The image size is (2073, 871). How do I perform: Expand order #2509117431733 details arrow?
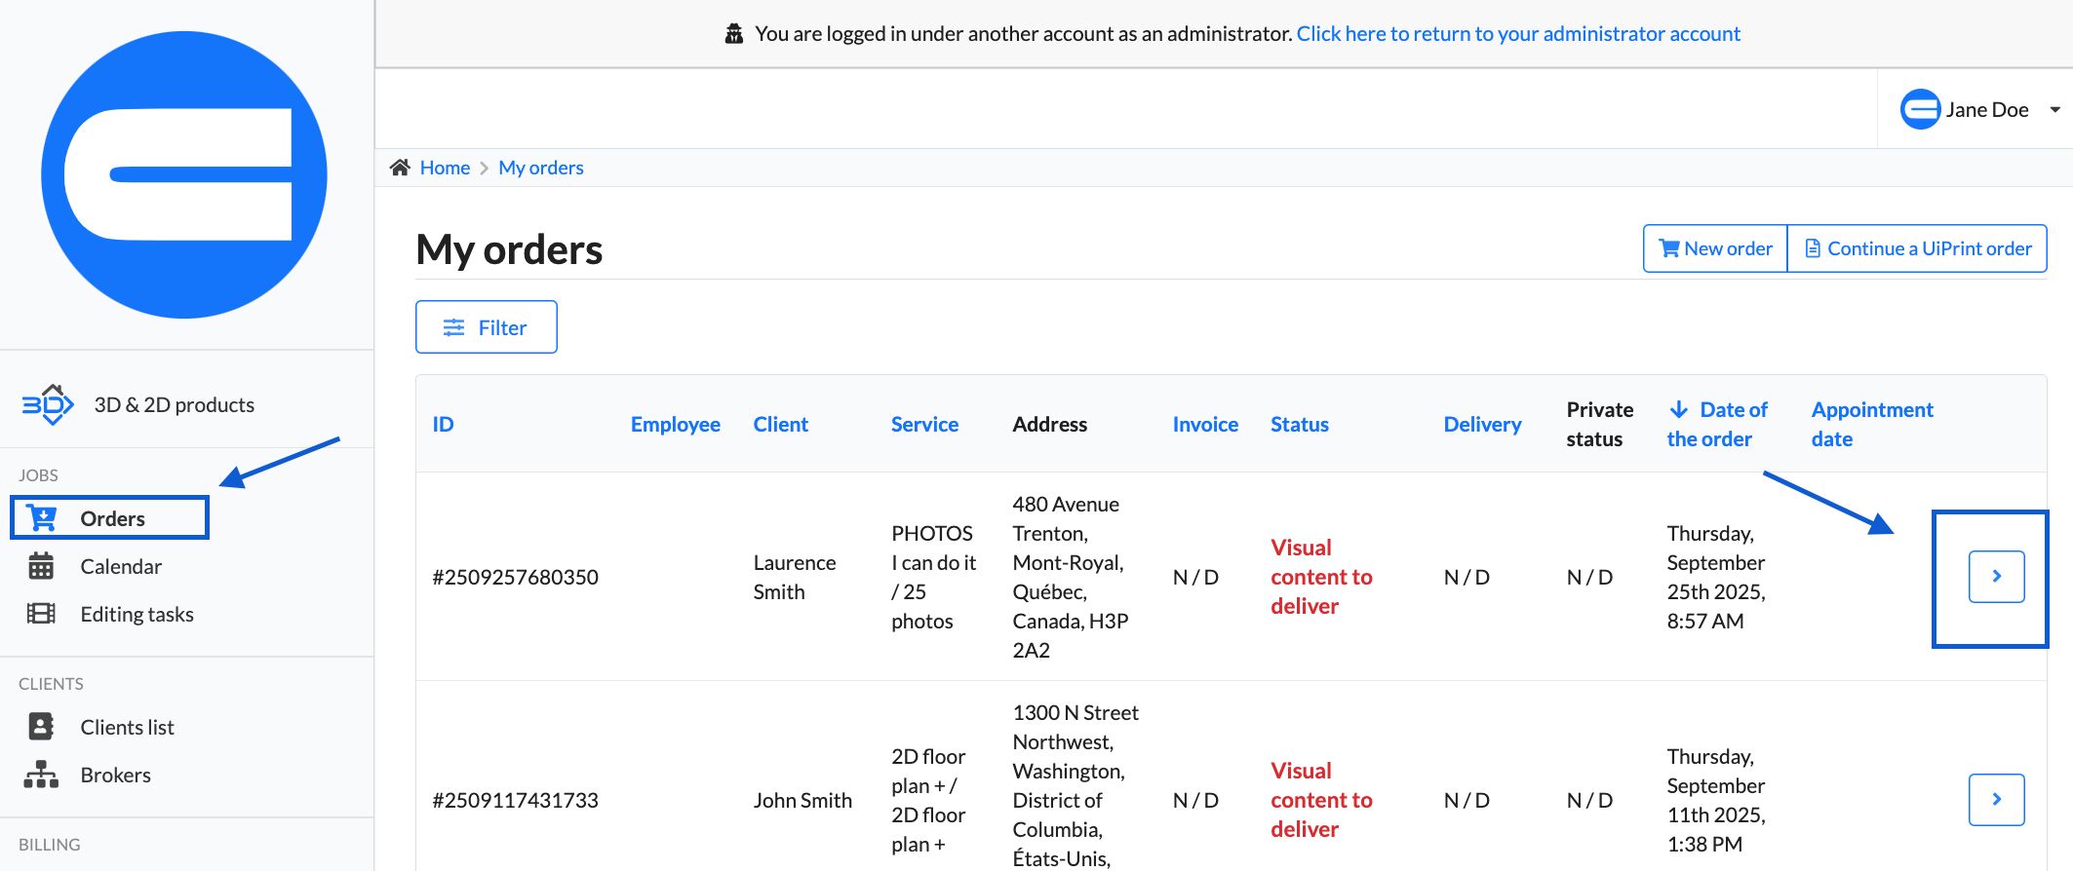(x=1996, y=800)
